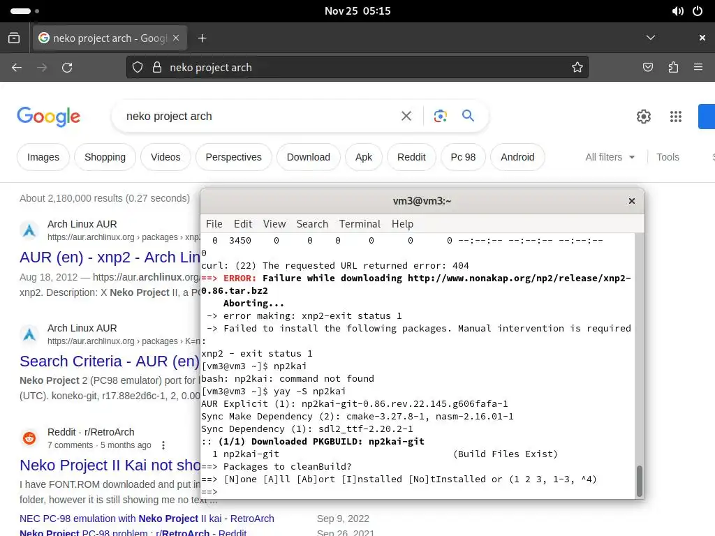
Task: Search by image with Google Lens icon
Action: [440, 117]
